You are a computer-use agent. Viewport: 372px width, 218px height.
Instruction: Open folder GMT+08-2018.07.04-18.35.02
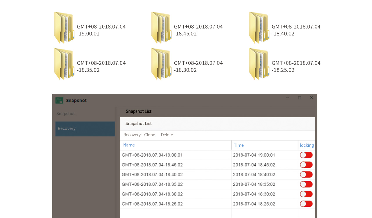(x=64, y=64)
